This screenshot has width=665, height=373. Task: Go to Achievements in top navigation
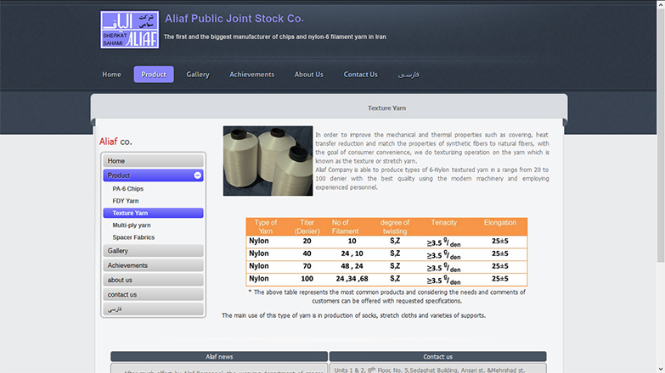[252, 75]
